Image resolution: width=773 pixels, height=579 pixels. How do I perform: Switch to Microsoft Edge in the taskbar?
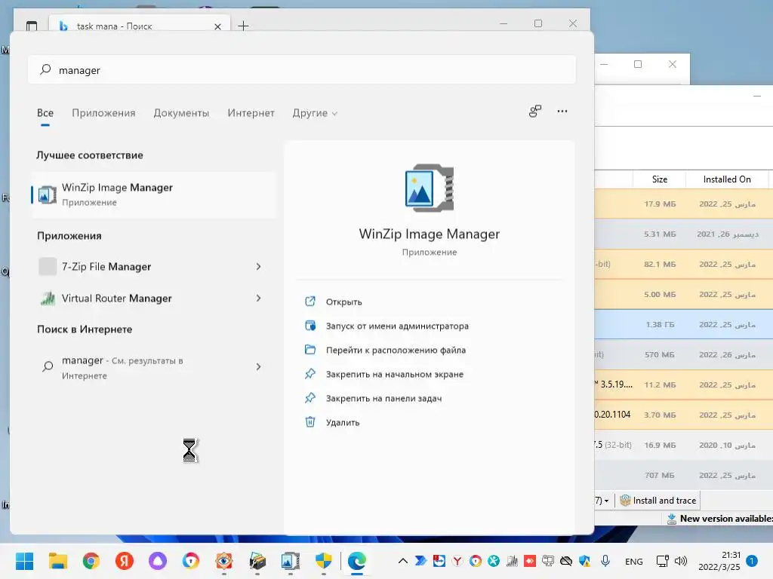click(x=357, y=561)
